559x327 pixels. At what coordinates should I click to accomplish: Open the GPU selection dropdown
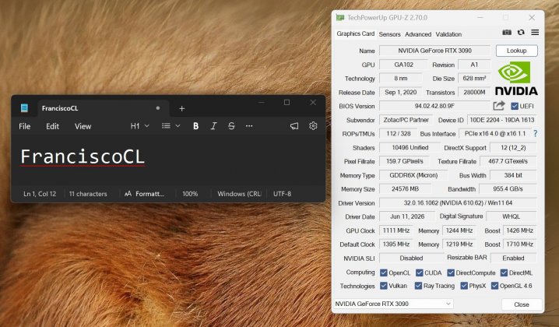point(393,304)
